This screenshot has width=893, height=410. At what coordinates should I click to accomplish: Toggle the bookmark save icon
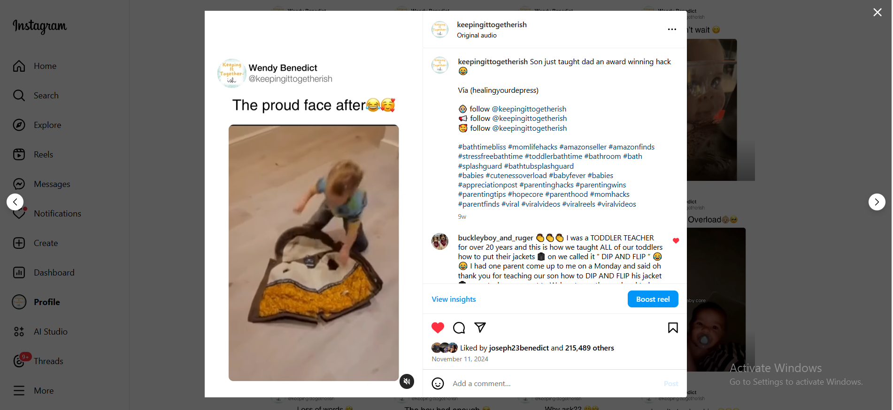pos(672,328)
